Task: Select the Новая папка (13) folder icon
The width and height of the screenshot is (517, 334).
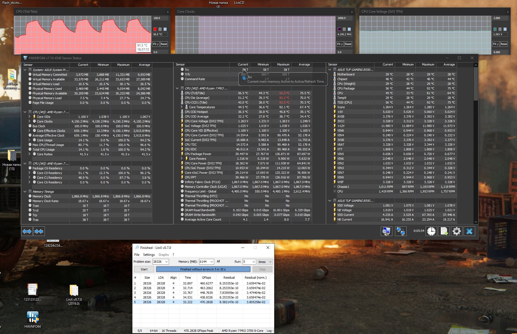Action: (12, 160)
